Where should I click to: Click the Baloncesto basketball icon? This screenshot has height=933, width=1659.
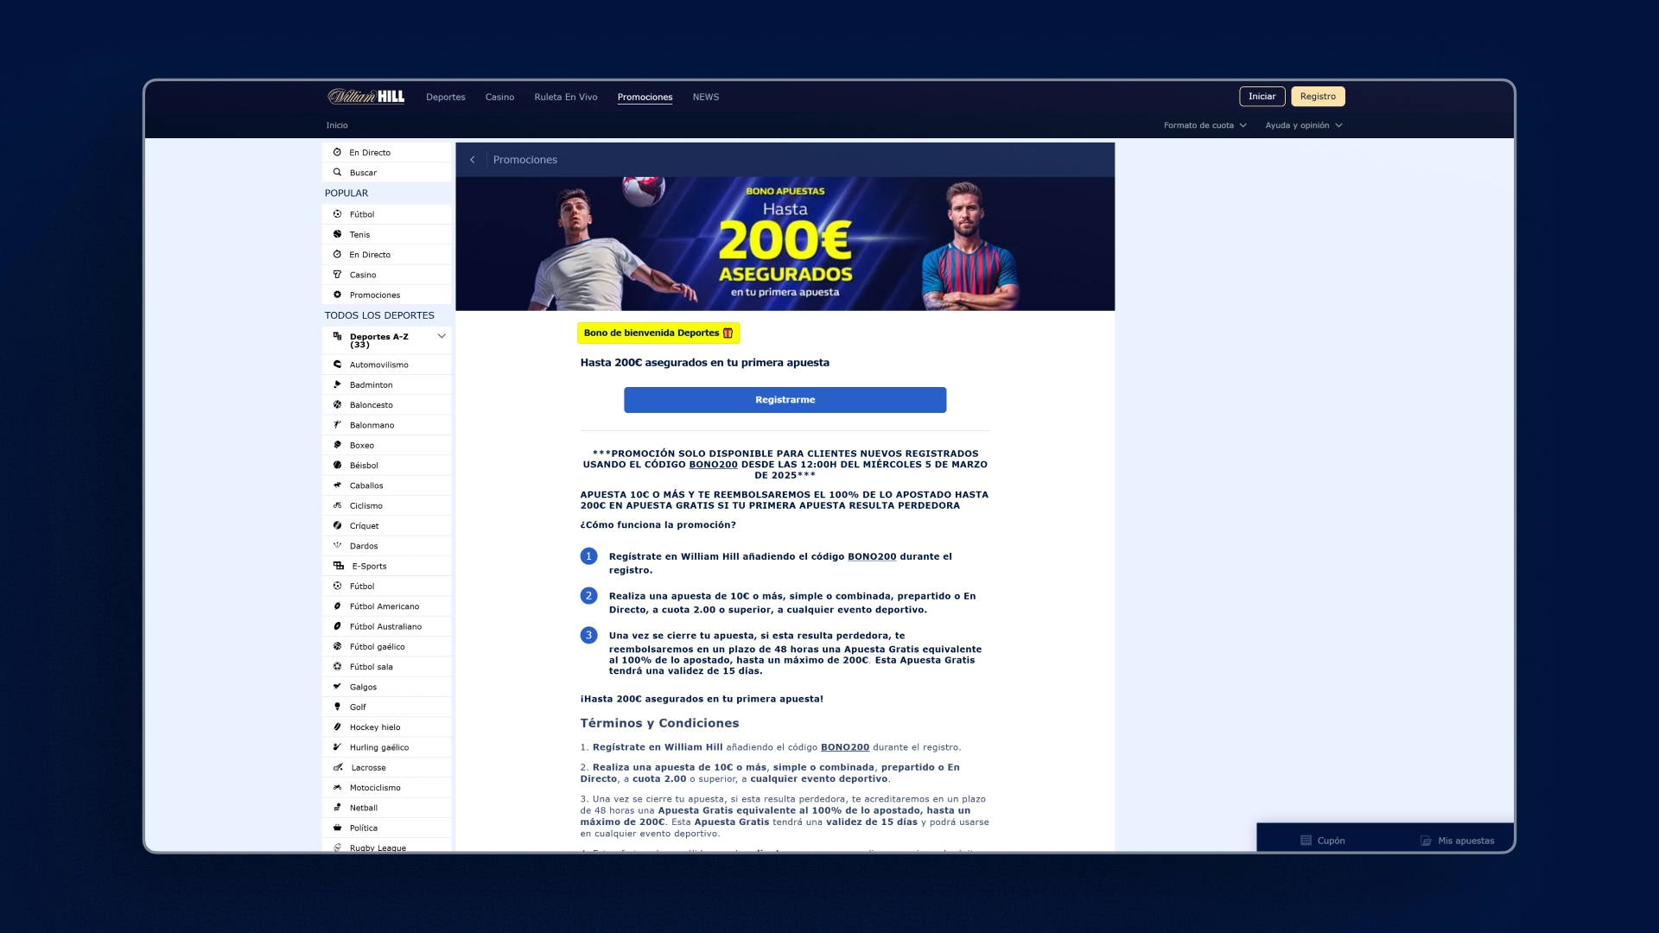click(x=337, y=404)
